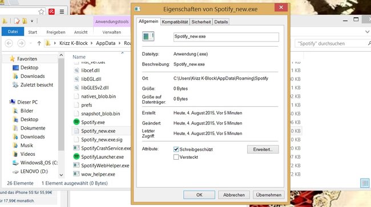Click the search magnifier in Explorer

coord(369,43)
